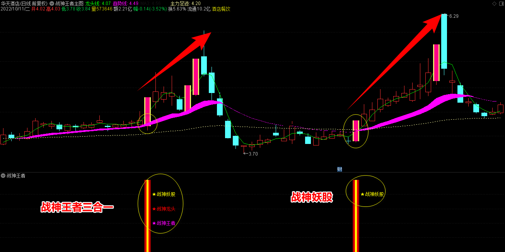
Task: Click the red star beside 战神龙头
Action: click(154, 209)
